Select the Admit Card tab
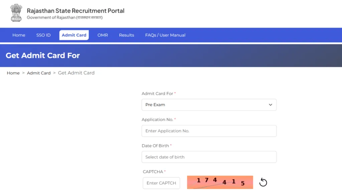Image resolution: width=342 pixels, height=192 pixels. tap(74, 35)
